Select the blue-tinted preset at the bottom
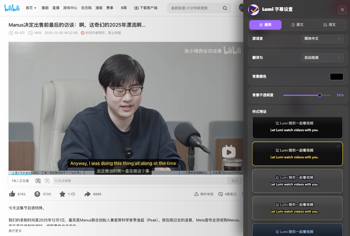The height and width of the screenshot is (236, 350). pyautogui.click(x=297, y=229)
